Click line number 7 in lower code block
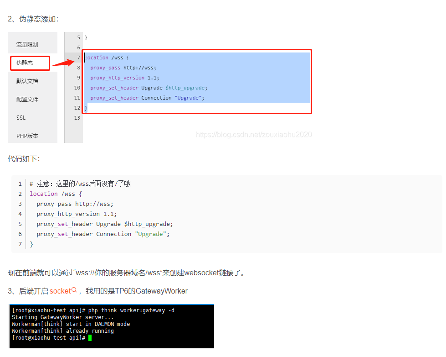The height and width of the screenshot is (357, 446). click(x=20, y=244)
